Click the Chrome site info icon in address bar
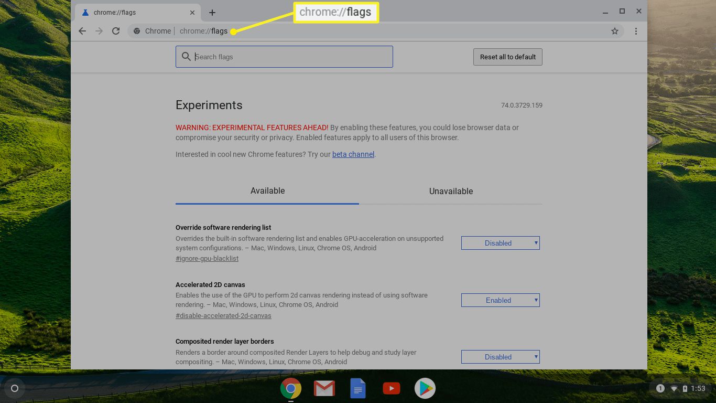 tap(137, 31)
